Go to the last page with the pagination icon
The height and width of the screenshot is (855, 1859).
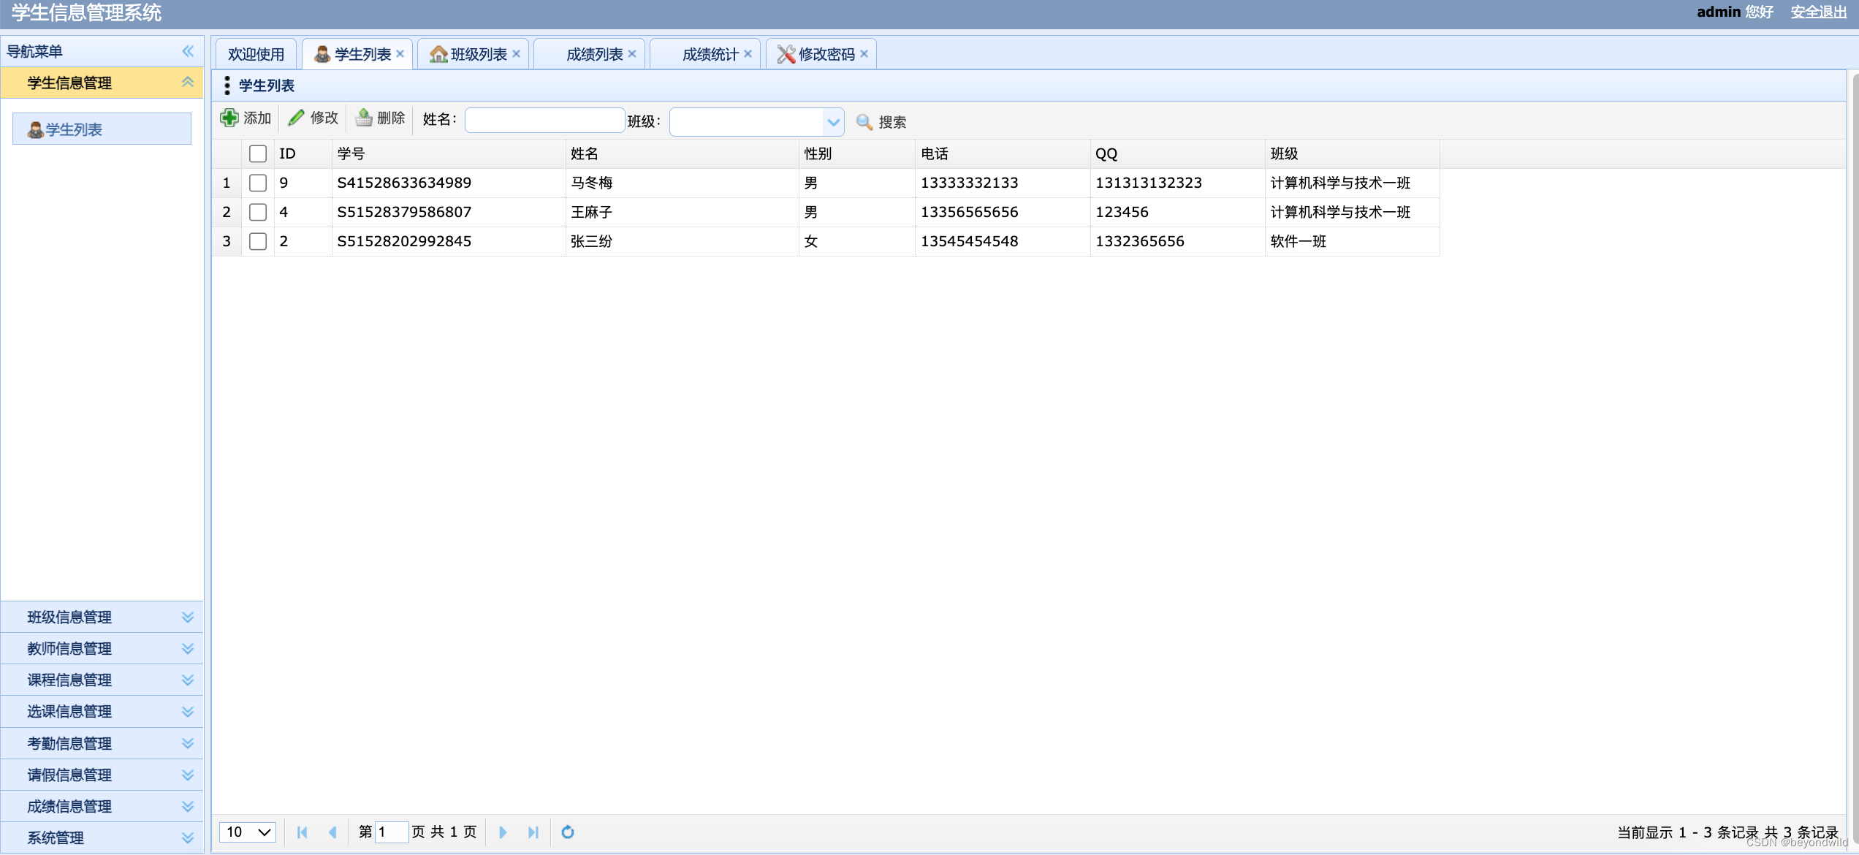click(x=533, y=832)
